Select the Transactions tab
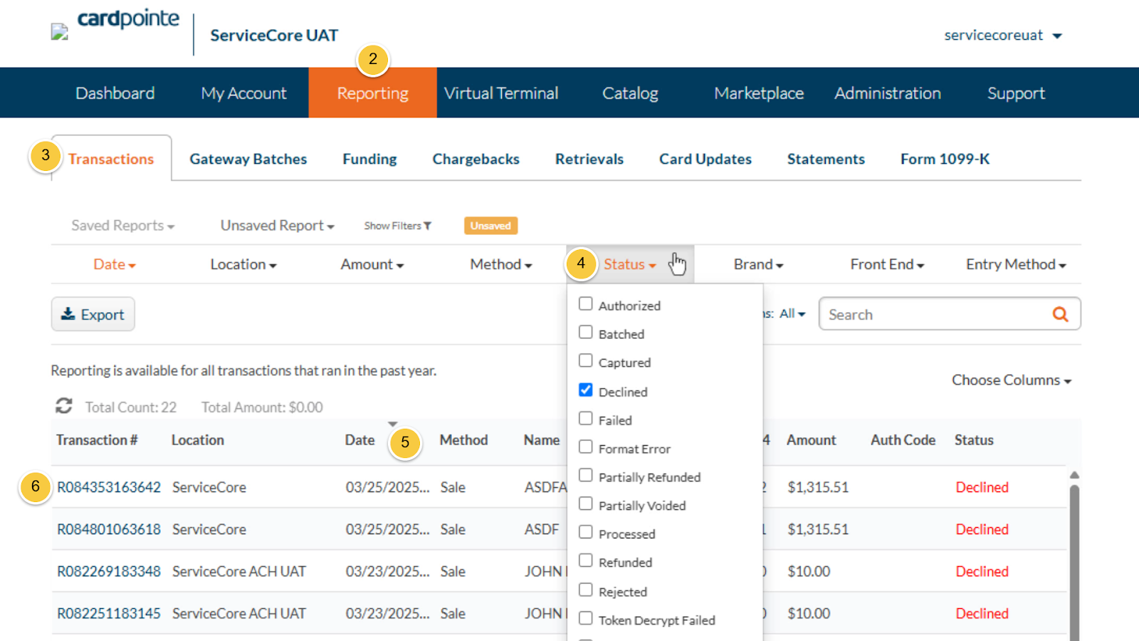 [111, 159]
